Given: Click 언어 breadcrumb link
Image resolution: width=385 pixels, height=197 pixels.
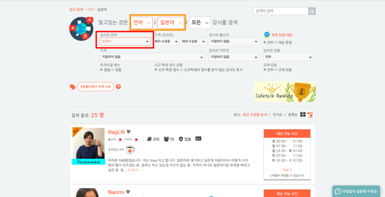Looking at the screenshot, I should pyautogui.click(x=91, y=10).
